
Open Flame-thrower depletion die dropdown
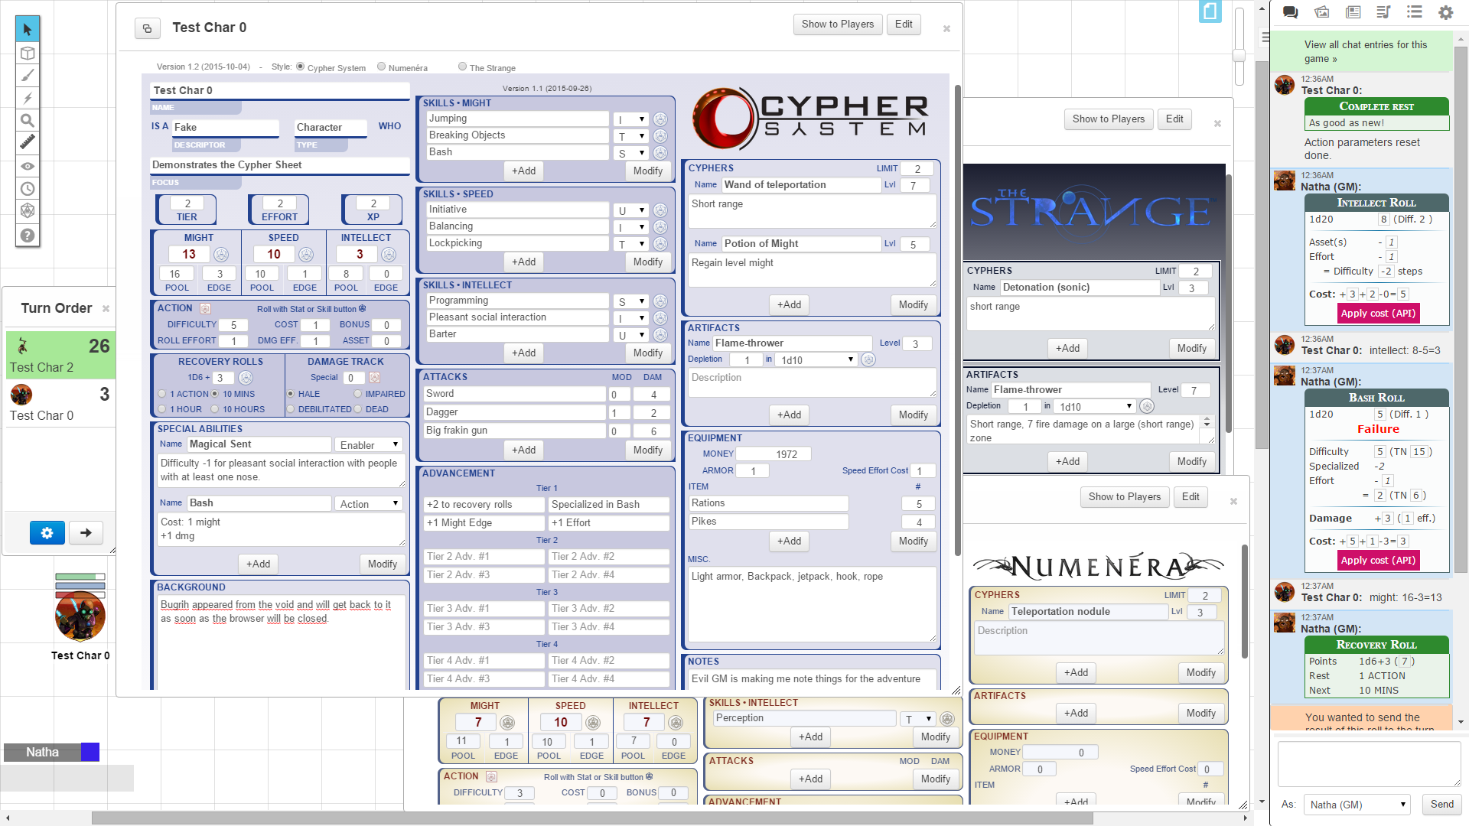[816, 360]
